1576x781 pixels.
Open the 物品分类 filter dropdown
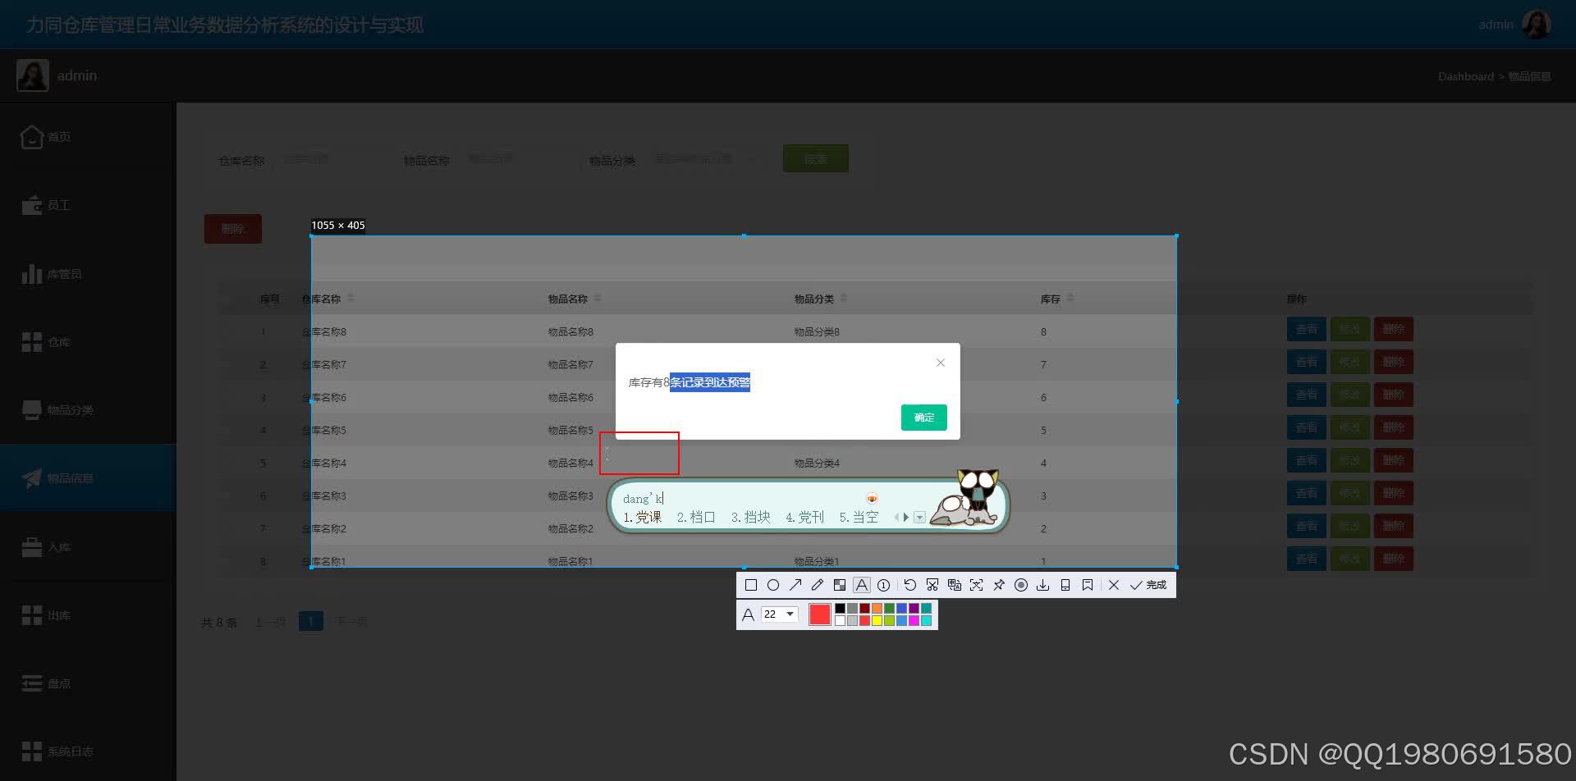704,159
